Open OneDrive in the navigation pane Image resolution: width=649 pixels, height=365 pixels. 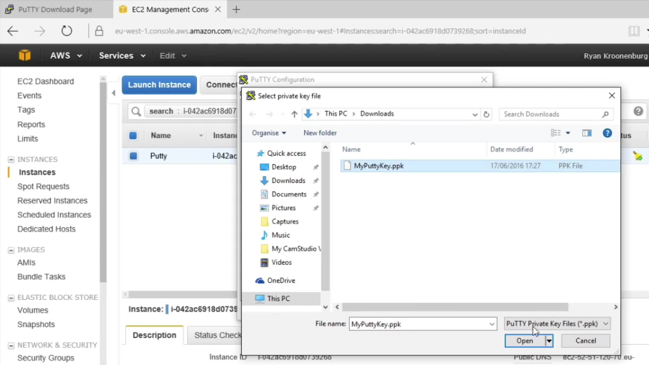coord(281,281)
